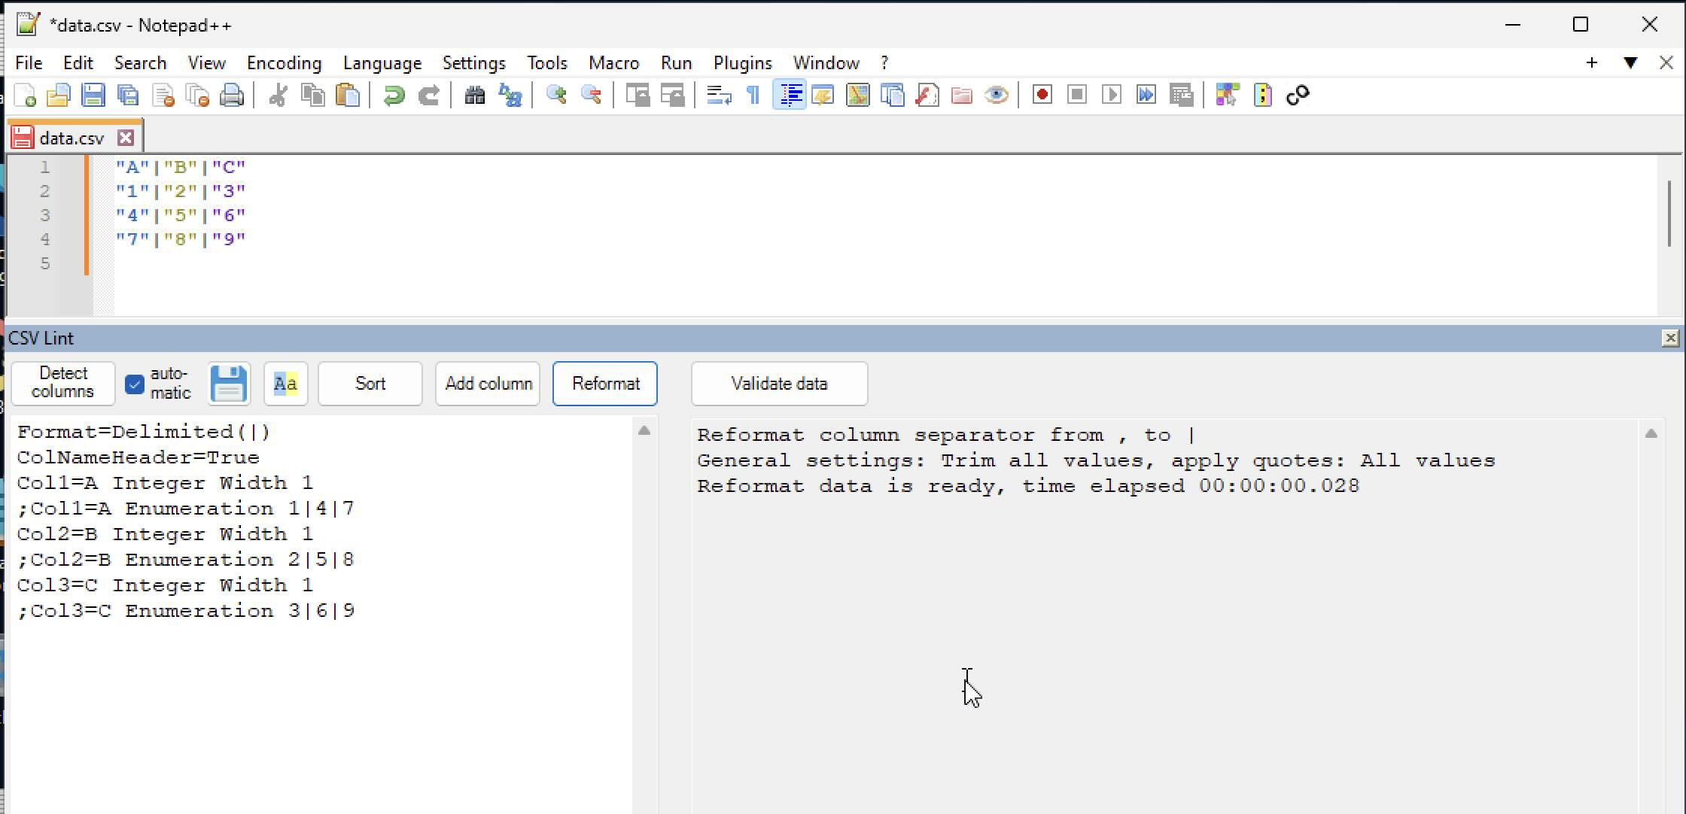The height and width of the screenshot is (814, 1686).
Task: Select the data.csv tab
Action: [x=72, y=136]
